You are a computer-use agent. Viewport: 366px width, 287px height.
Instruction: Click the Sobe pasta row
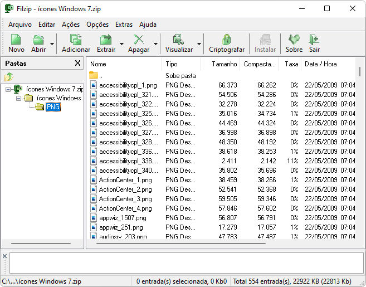pyautogui.click(x=222, y=76)
